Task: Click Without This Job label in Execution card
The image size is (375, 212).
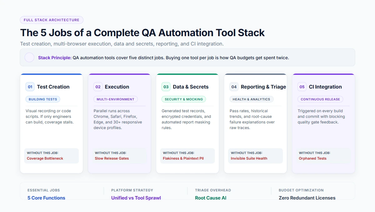Action: [x=111, y=153]
